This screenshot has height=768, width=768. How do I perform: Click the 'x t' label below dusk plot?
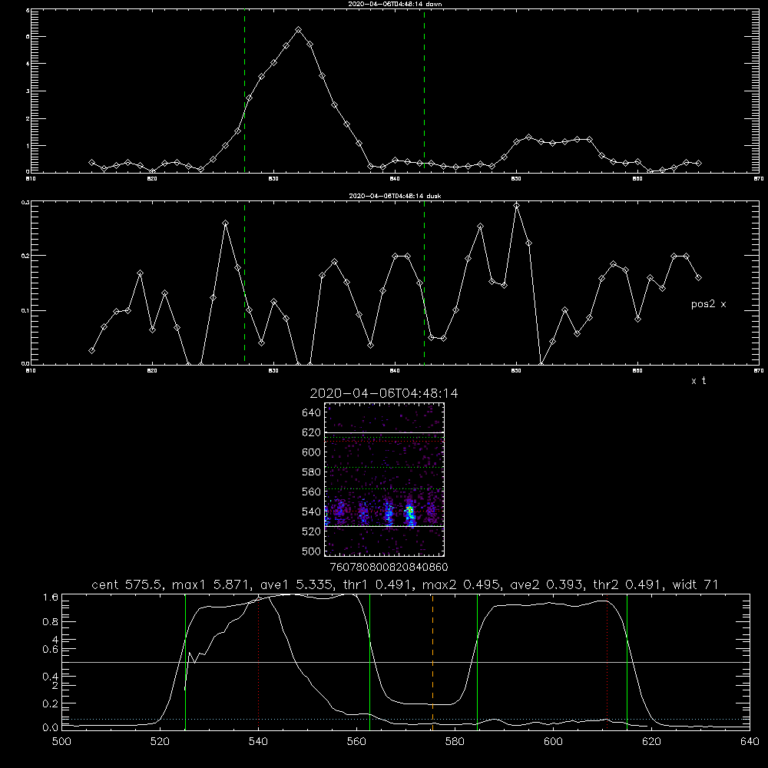coord(698,381)
